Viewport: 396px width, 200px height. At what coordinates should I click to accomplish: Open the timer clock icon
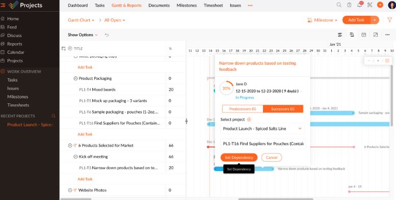(x=349, y=5)
